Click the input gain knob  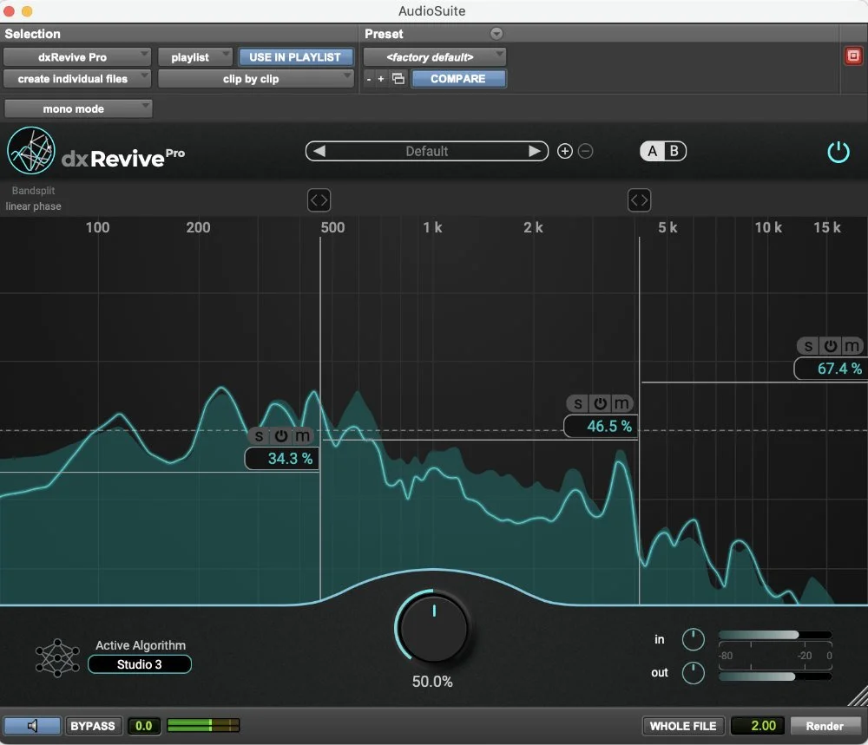693,640
